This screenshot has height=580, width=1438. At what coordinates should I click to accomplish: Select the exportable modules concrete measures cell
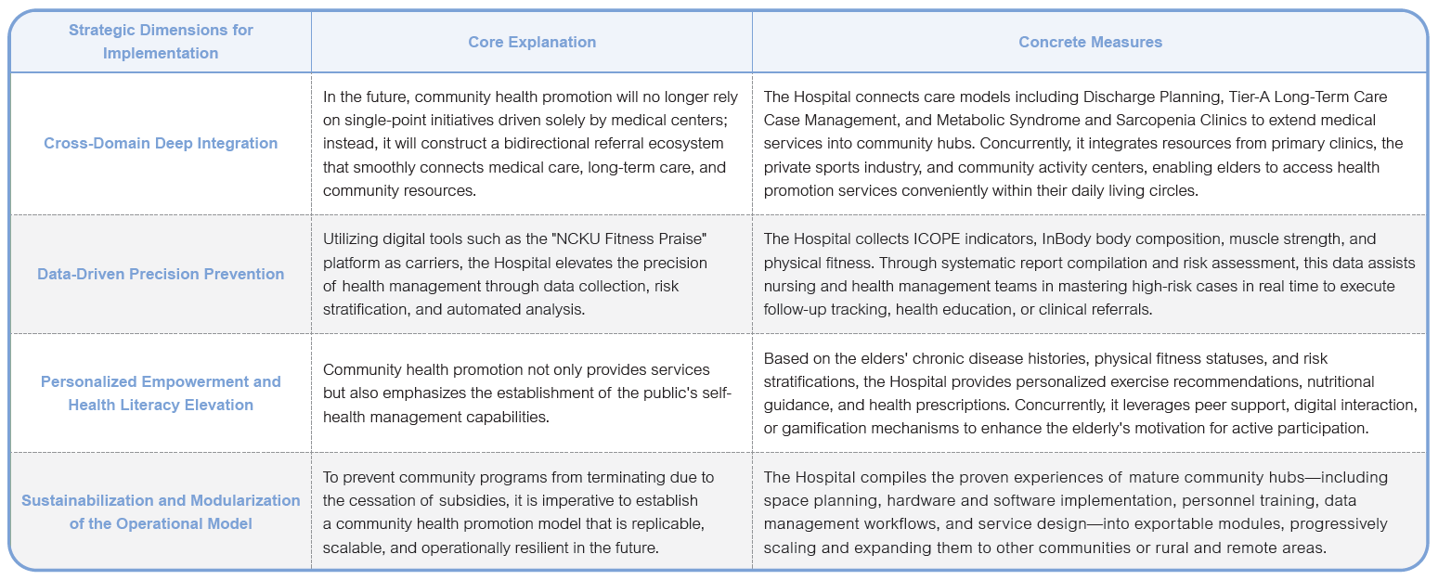pyautogui.click(x=1090, y=511)
